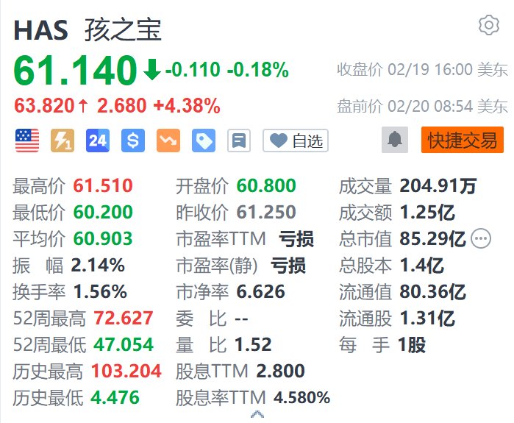Click the orange downward trend icon

coord(168,141)
